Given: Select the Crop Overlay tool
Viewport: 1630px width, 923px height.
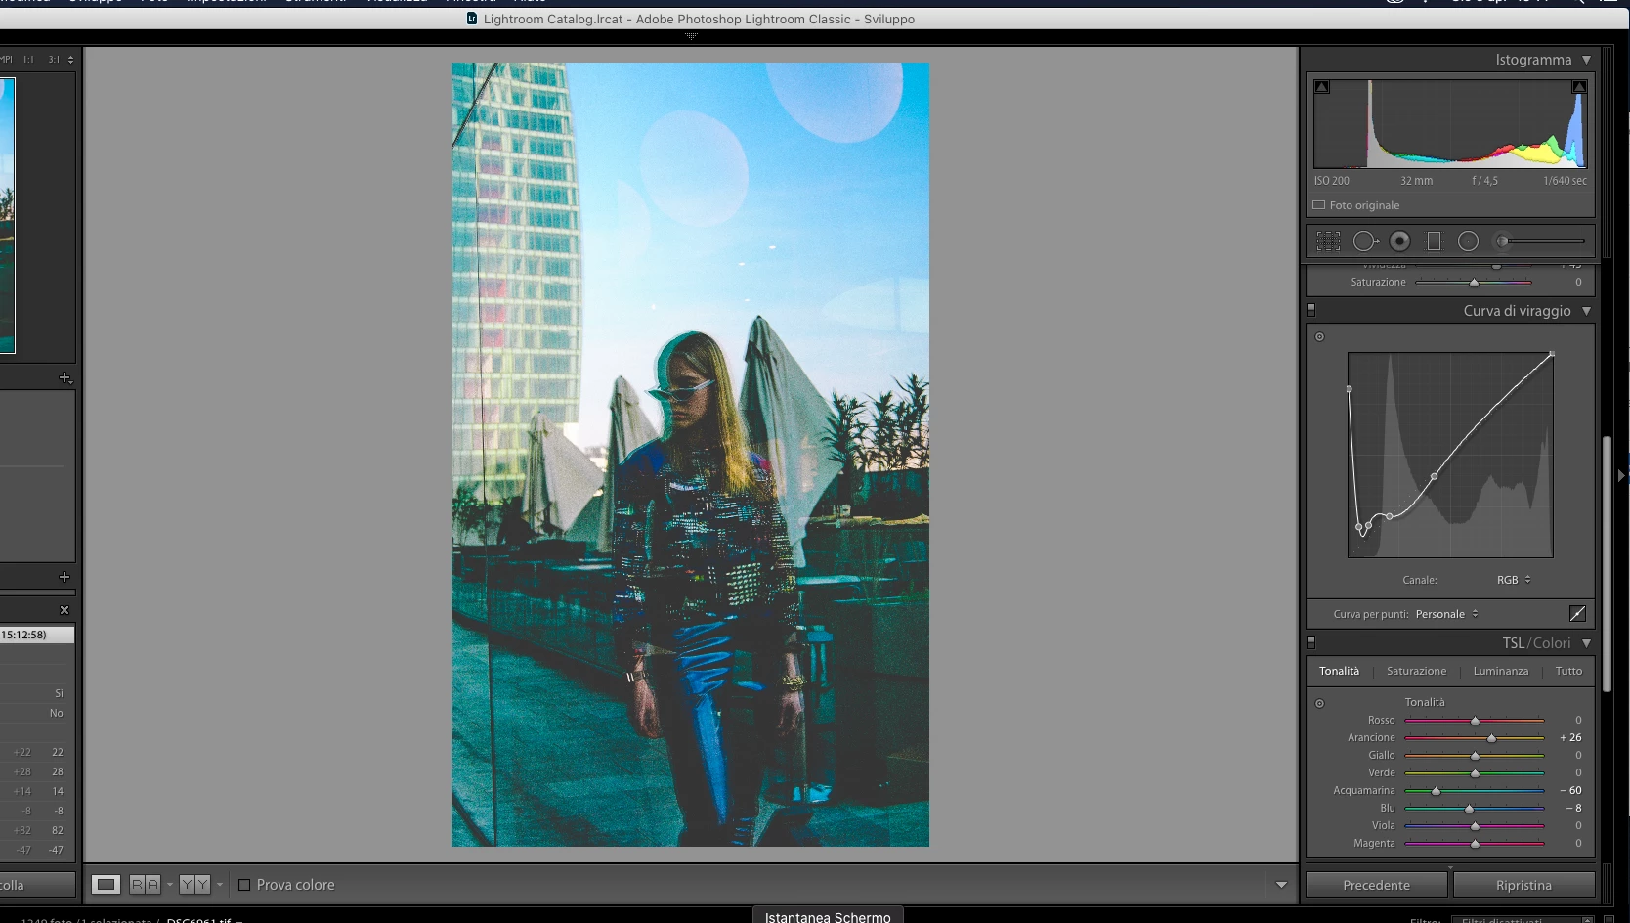Looking at the screenshot, I should [x=1328, y=241].
